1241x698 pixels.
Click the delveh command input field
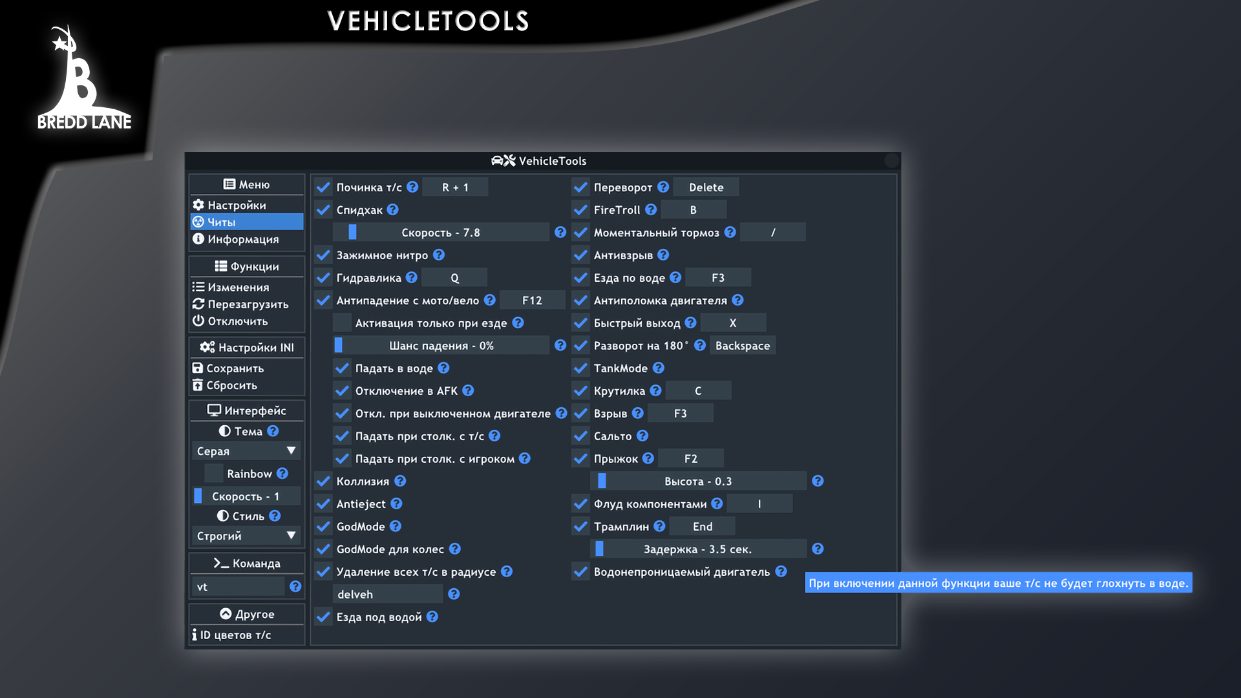(388, 594)
